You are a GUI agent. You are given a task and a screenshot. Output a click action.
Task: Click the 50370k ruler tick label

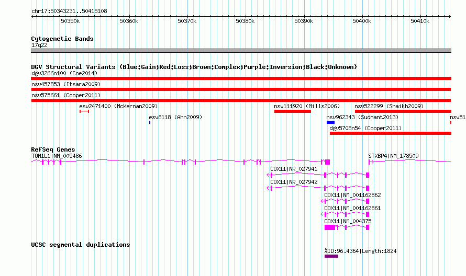pyautogui.click(x=187, y=21)
